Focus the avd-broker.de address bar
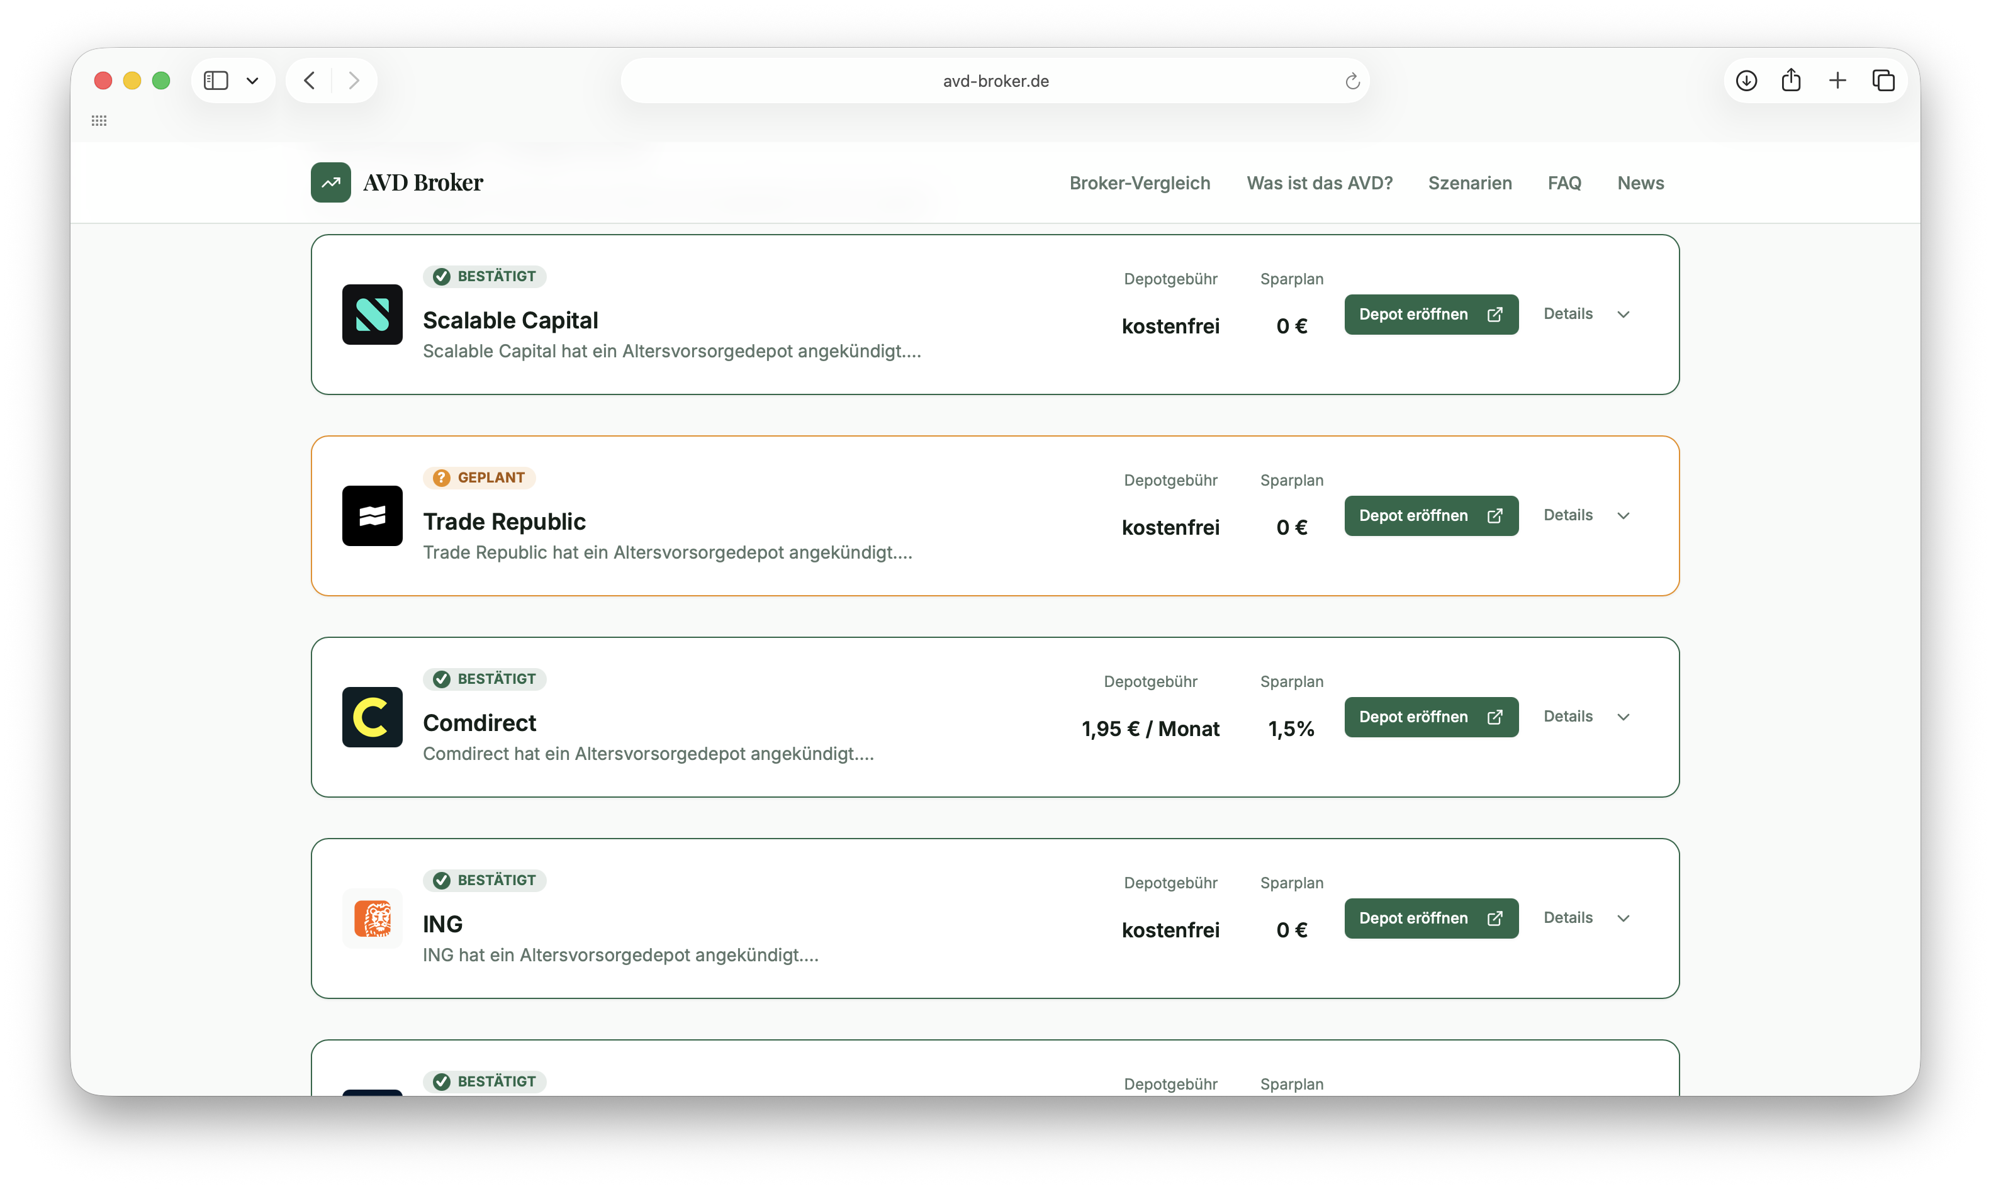 (x=994, y=81)
